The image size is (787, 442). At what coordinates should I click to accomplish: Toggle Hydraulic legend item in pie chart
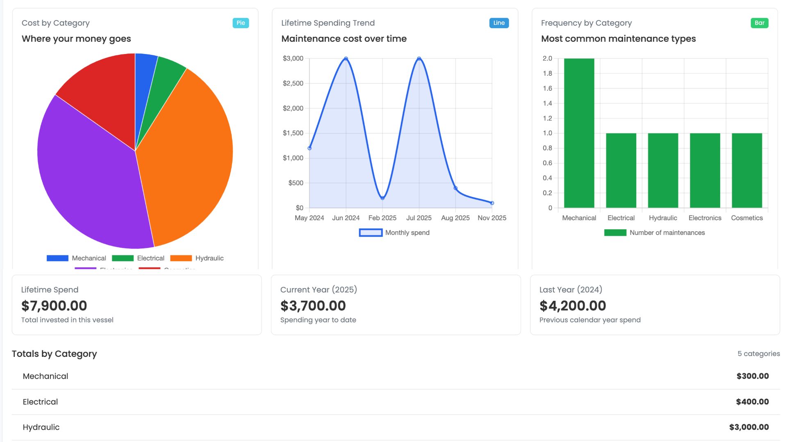point(197,258)
